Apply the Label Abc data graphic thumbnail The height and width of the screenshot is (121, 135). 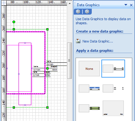coord(113,108)
